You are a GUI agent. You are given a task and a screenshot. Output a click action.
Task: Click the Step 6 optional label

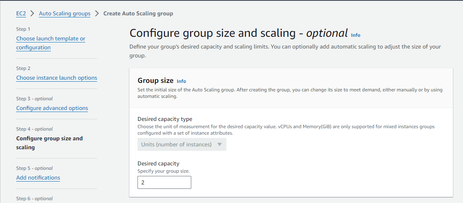34,199
